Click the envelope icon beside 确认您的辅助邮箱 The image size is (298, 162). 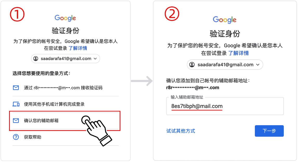coord(16,121)
